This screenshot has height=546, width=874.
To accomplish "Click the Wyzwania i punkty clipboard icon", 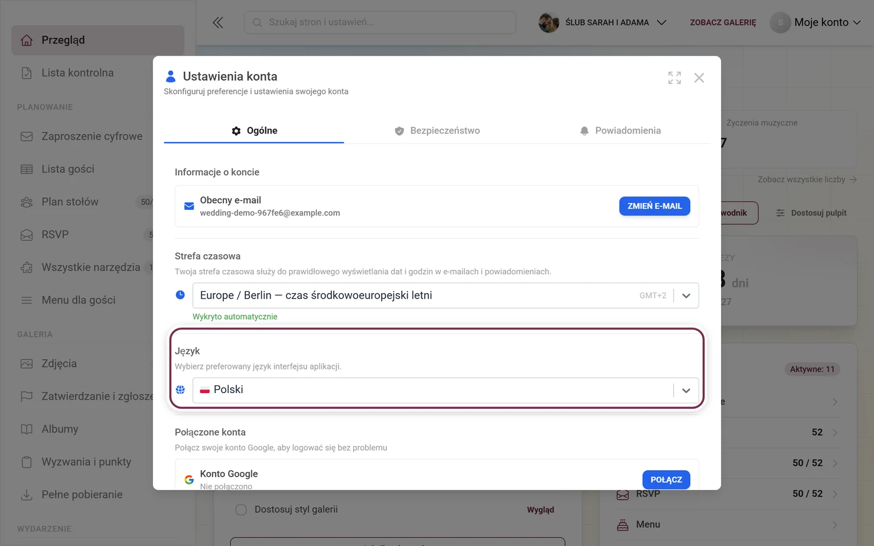I will tap(27, 462).
